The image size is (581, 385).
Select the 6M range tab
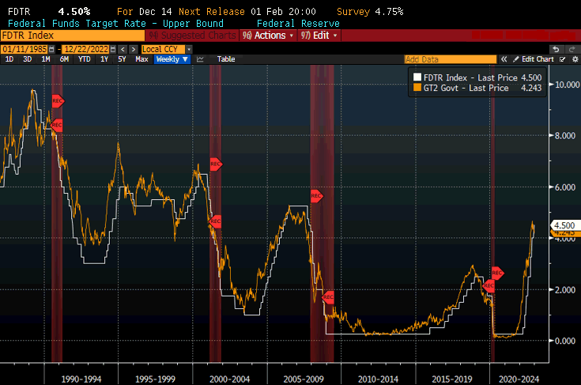pyautogui.click(x=64, y=59)
